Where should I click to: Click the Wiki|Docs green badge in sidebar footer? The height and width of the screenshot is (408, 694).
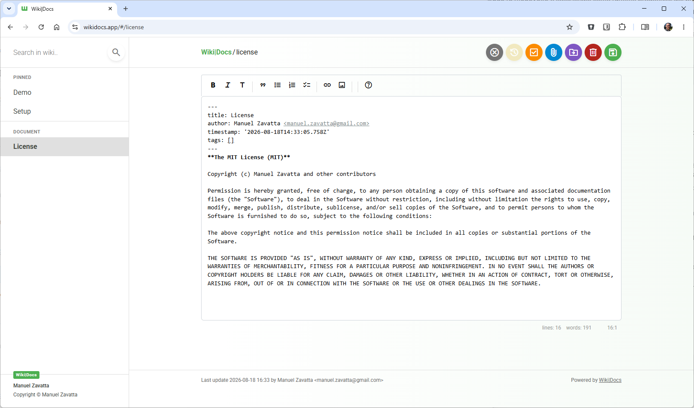click(26, 375)
